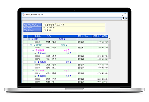Collapse the 合計 49名 group
Image resolution: width=149 pixels, height=102 pixels.
pyautogui.click(x=29, y=39)
